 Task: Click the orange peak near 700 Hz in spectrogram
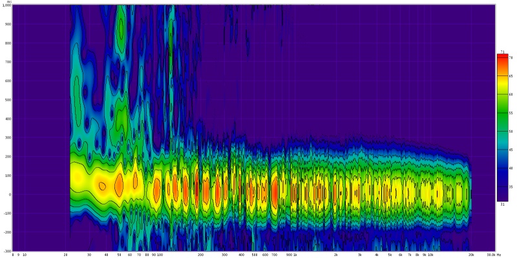click(x=275, y=191)
